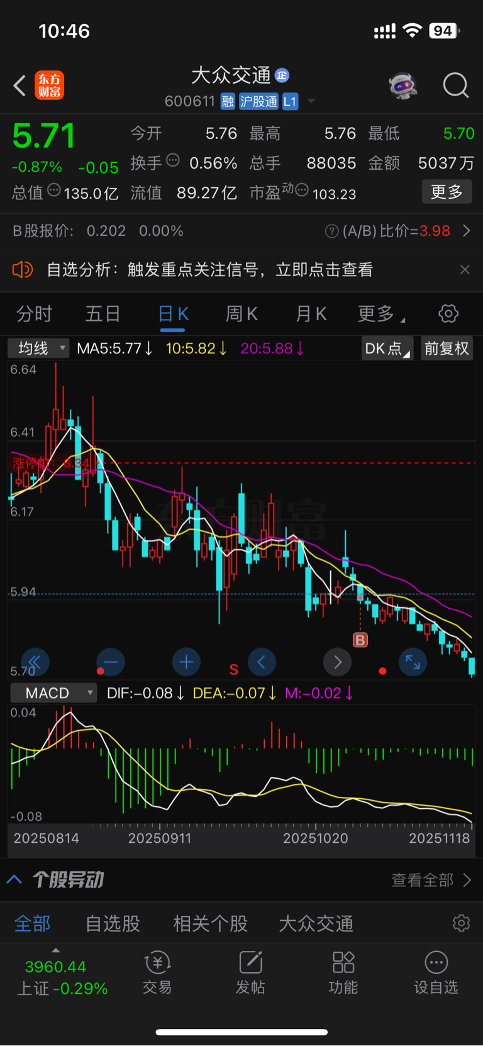The image size is (483, 1046).
Task: Tap the 涨停价 6.34 price line label
Action: click(x=52, y=464)
